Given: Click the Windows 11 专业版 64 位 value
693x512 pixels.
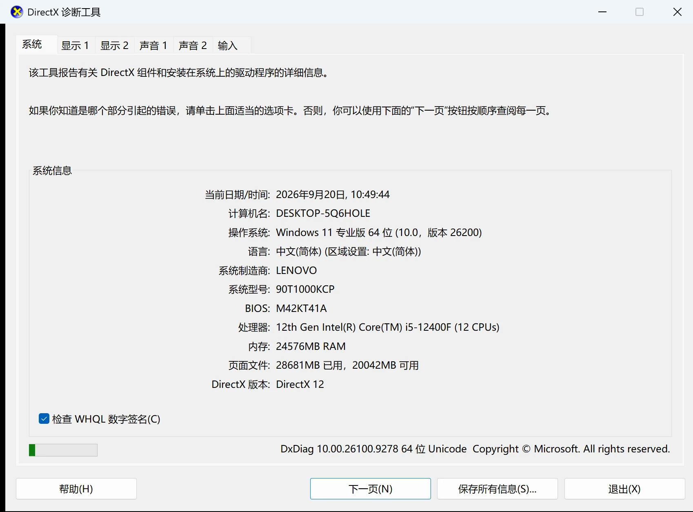Looking at the screenshot, I should pos(379,232).
